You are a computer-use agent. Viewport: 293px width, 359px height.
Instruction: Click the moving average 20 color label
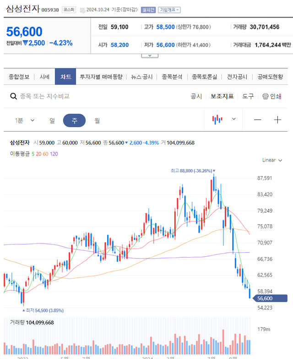click(38, 154)
